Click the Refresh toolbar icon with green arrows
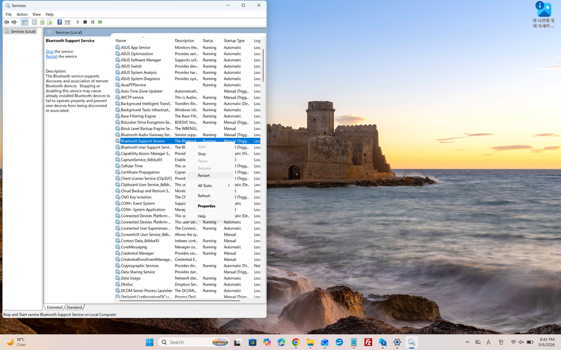This screenshot has width=561, height=350. coord(42,22)
